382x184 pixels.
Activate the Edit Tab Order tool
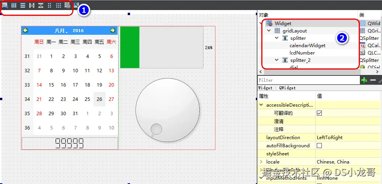(x=5, y=5)
